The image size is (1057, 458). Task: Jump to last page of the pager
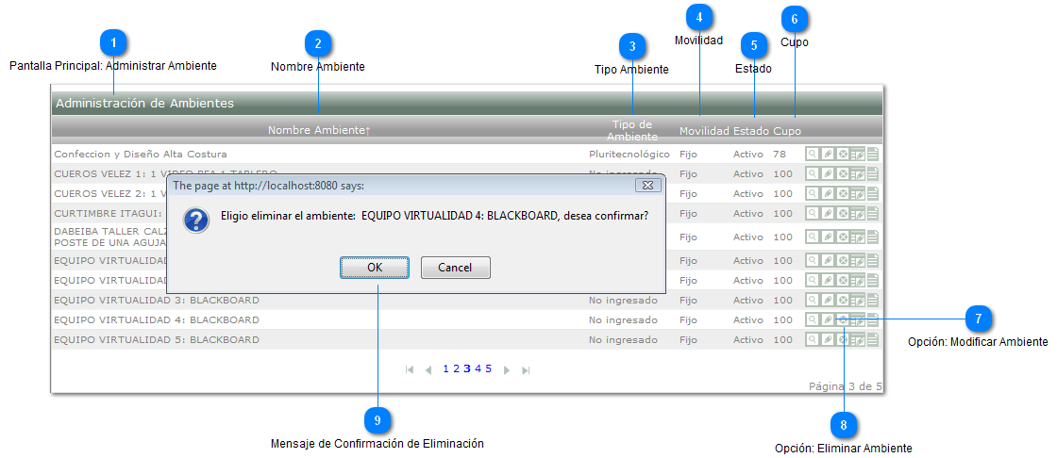coord(527,369)
